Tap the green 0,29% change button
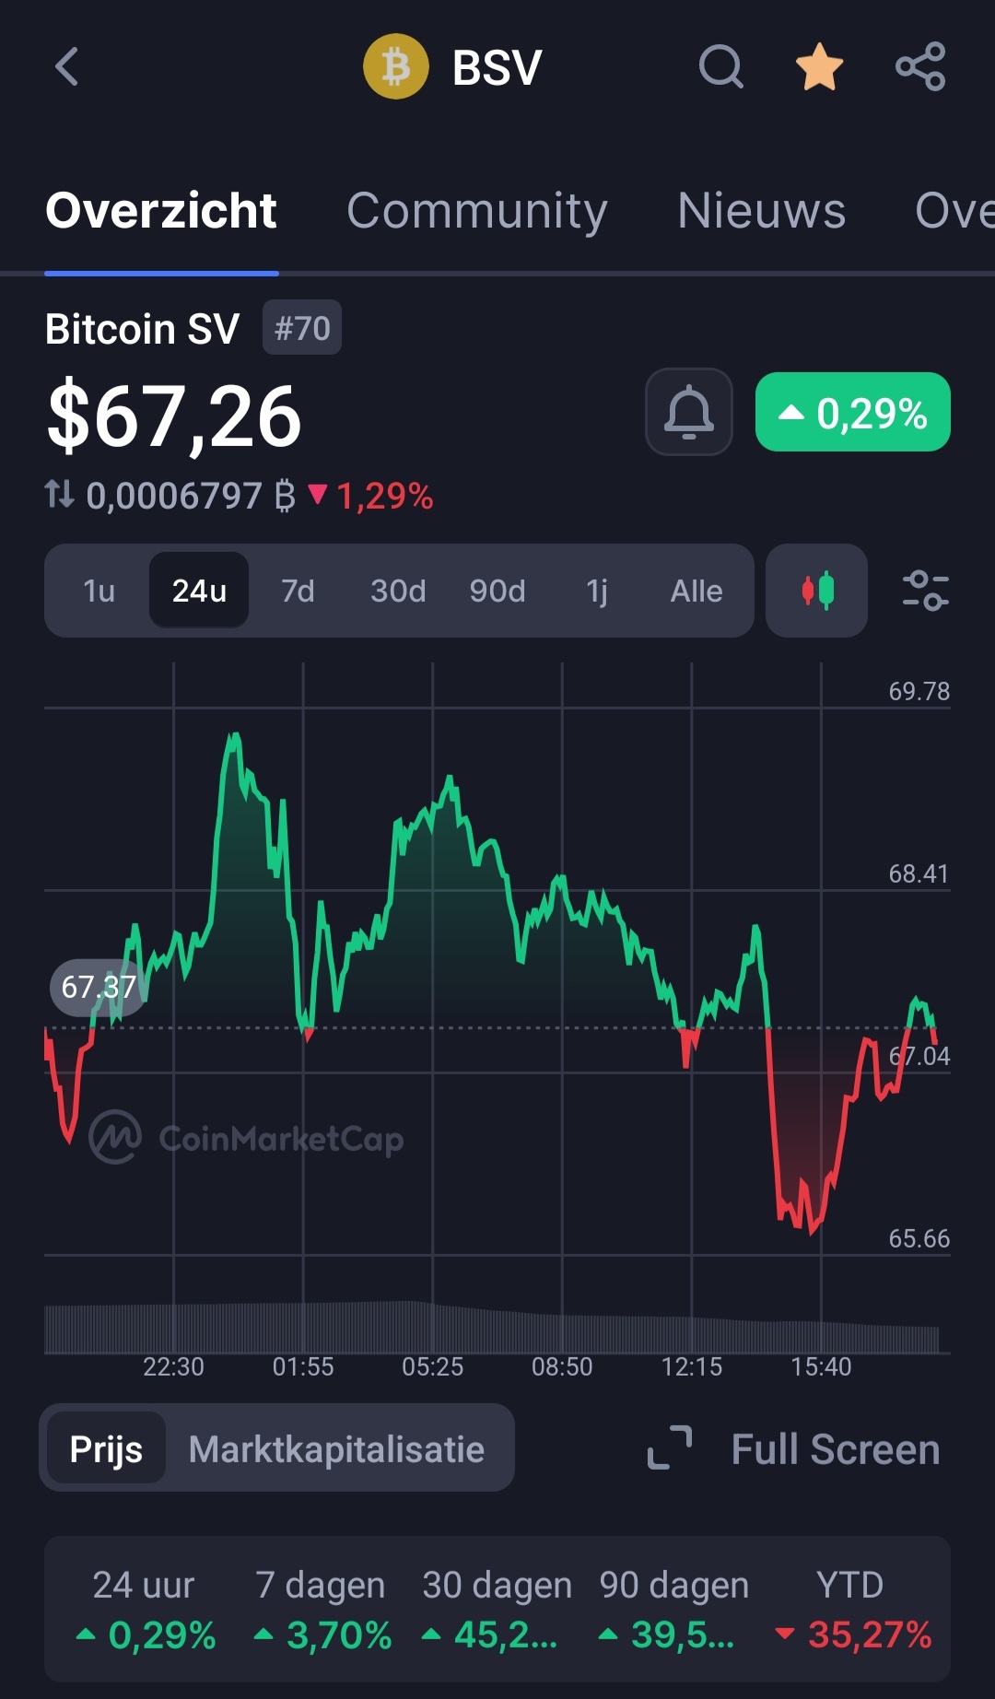This screenshot has height=1699, width=995. tap(853, 412)
